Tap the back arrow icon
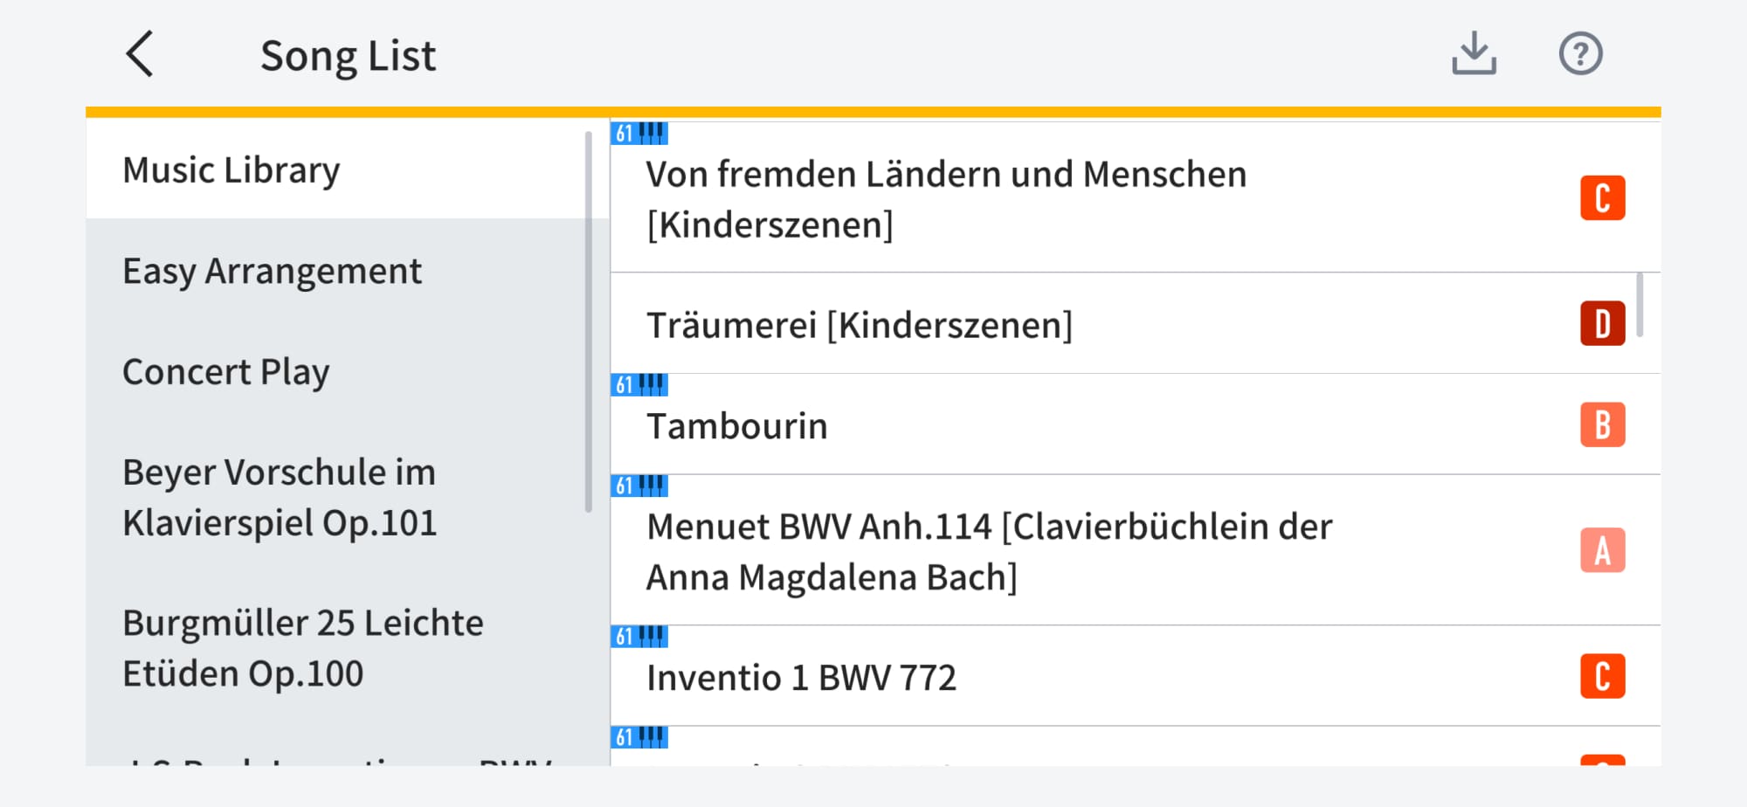 pos(140,54)
